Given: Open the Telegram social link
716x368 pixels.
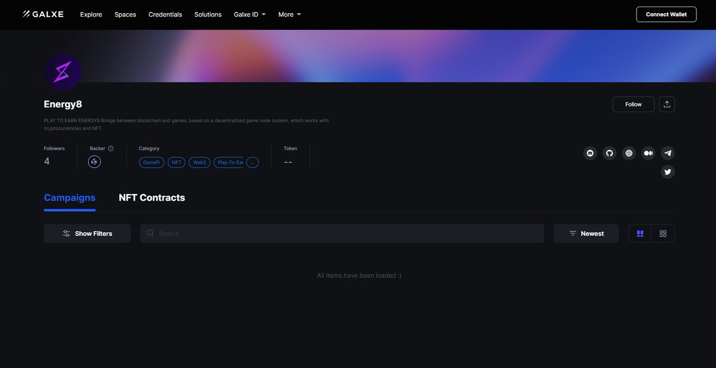Looking at the screenshot, I should [668, 153].
